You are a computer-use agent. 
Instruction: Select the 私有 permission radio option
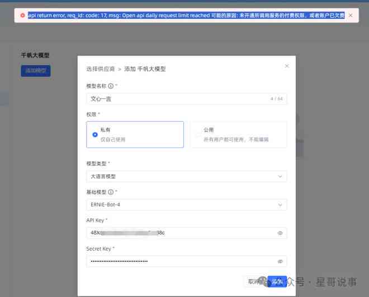[x=135, y=135]
